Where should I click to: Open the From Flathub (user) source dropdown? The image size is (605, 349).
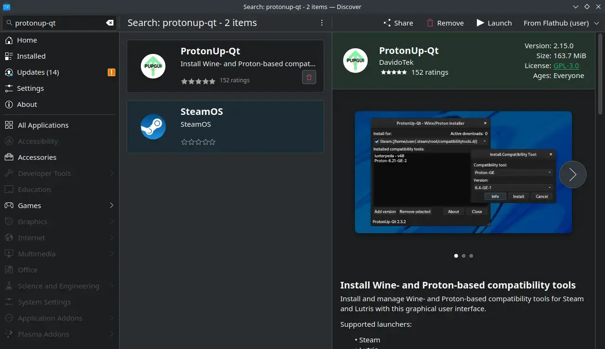[562, 23]
